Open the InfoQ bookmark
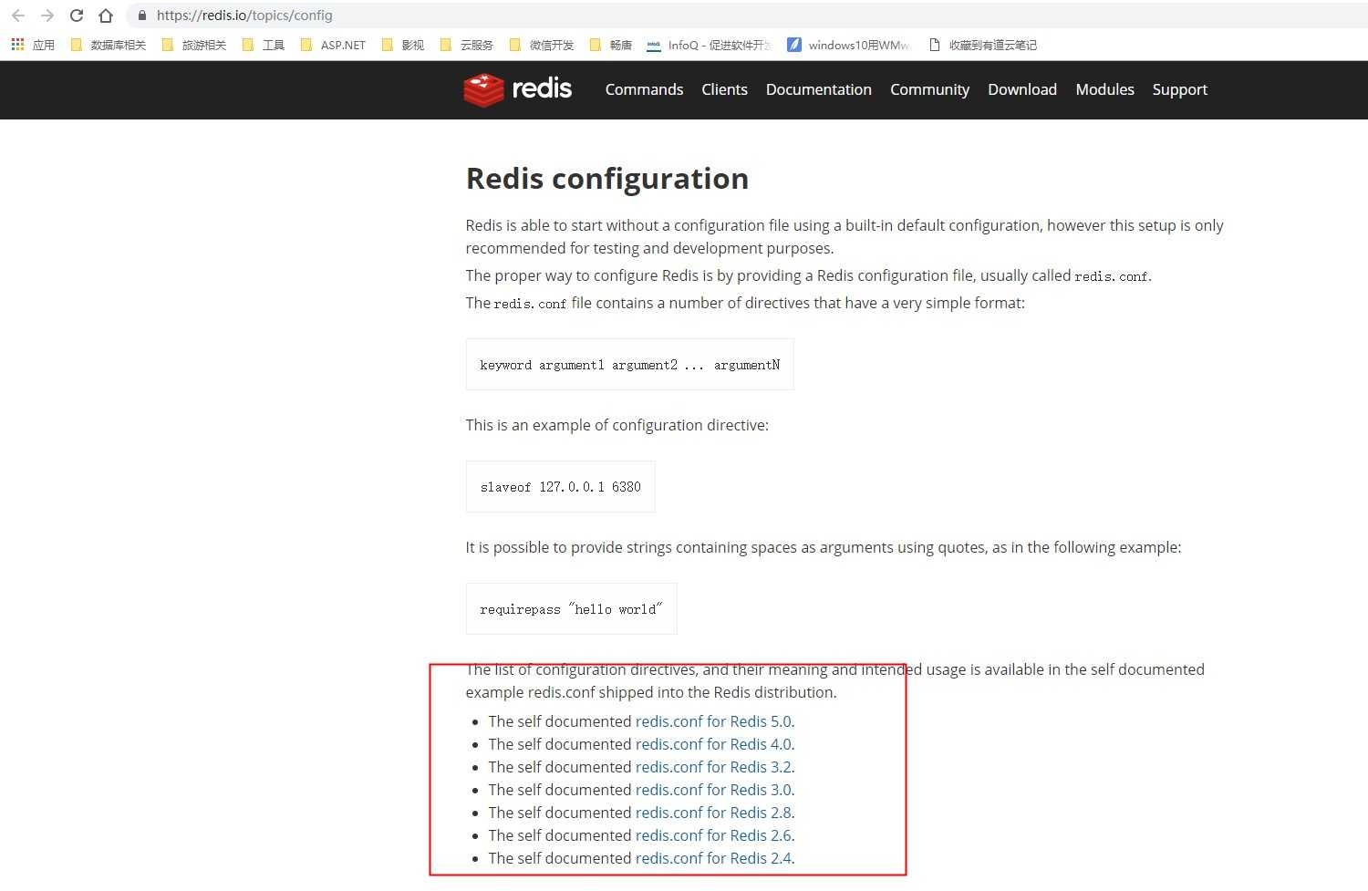Image resolution: width=1368 pixels, height=891 pixels. (709, 45)
